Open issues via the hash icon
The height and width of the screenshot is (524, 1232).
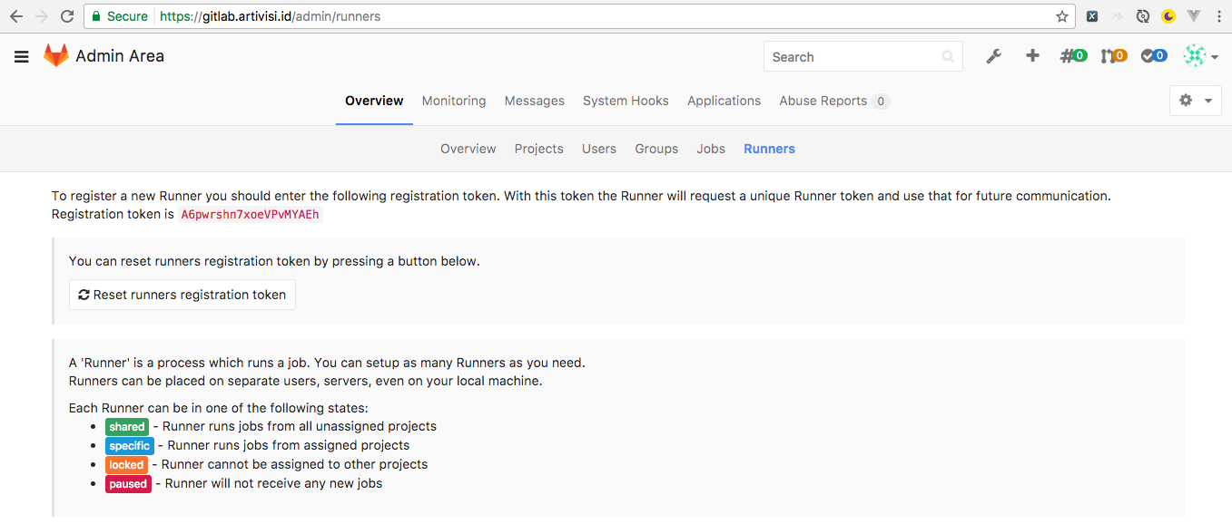(1073, 56)
